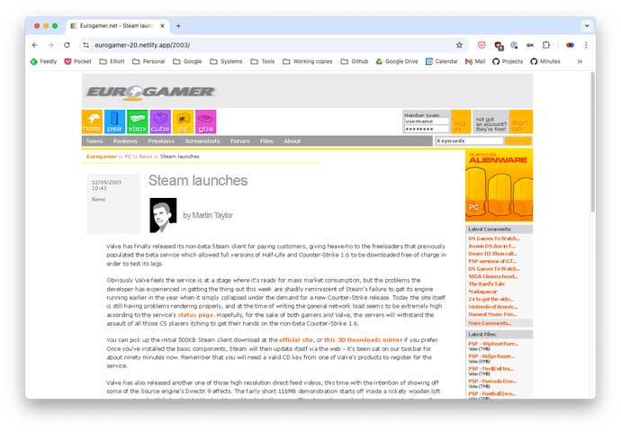Viewport: 621px width, 432px height.
Task: Click the browser forward arrow
Action: [50, 45]
